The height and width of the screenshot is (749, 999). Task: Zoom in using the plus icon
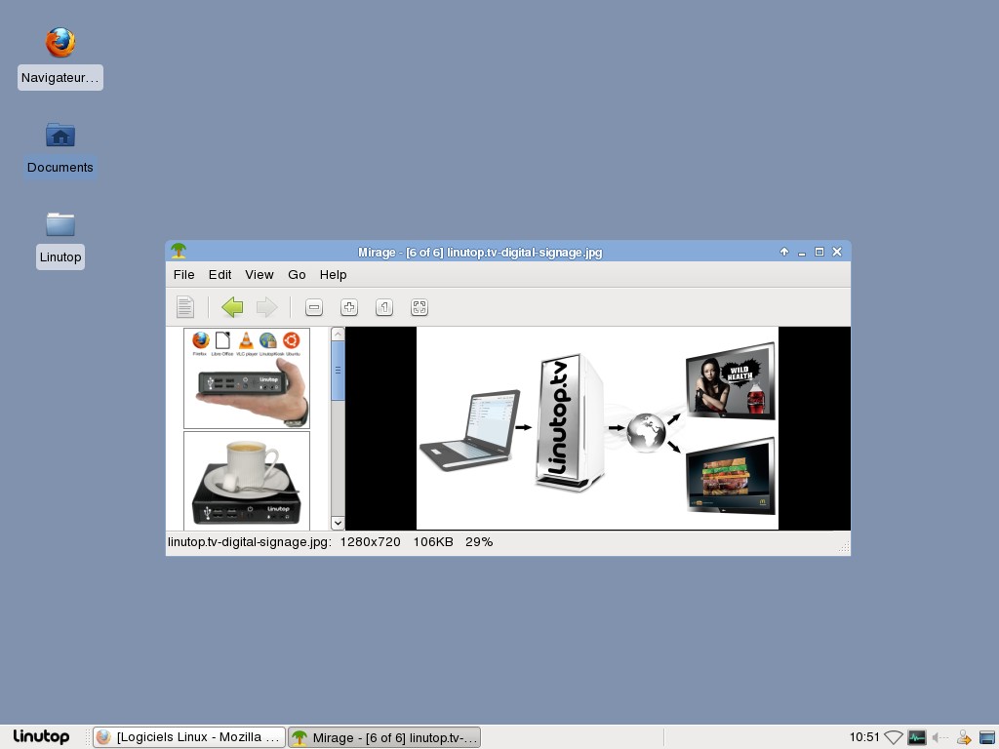pos(349,307)
